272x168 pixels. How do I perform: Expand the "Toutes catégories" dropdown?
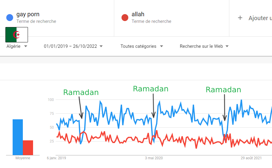pos(142,46)
